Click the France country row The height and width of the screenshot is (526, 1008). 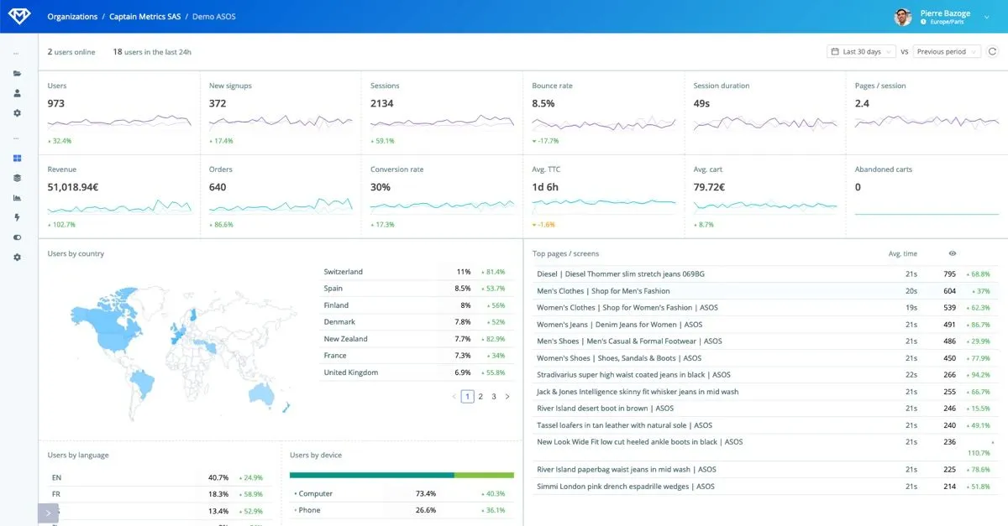pyautogui.click(x=417, y=356)
